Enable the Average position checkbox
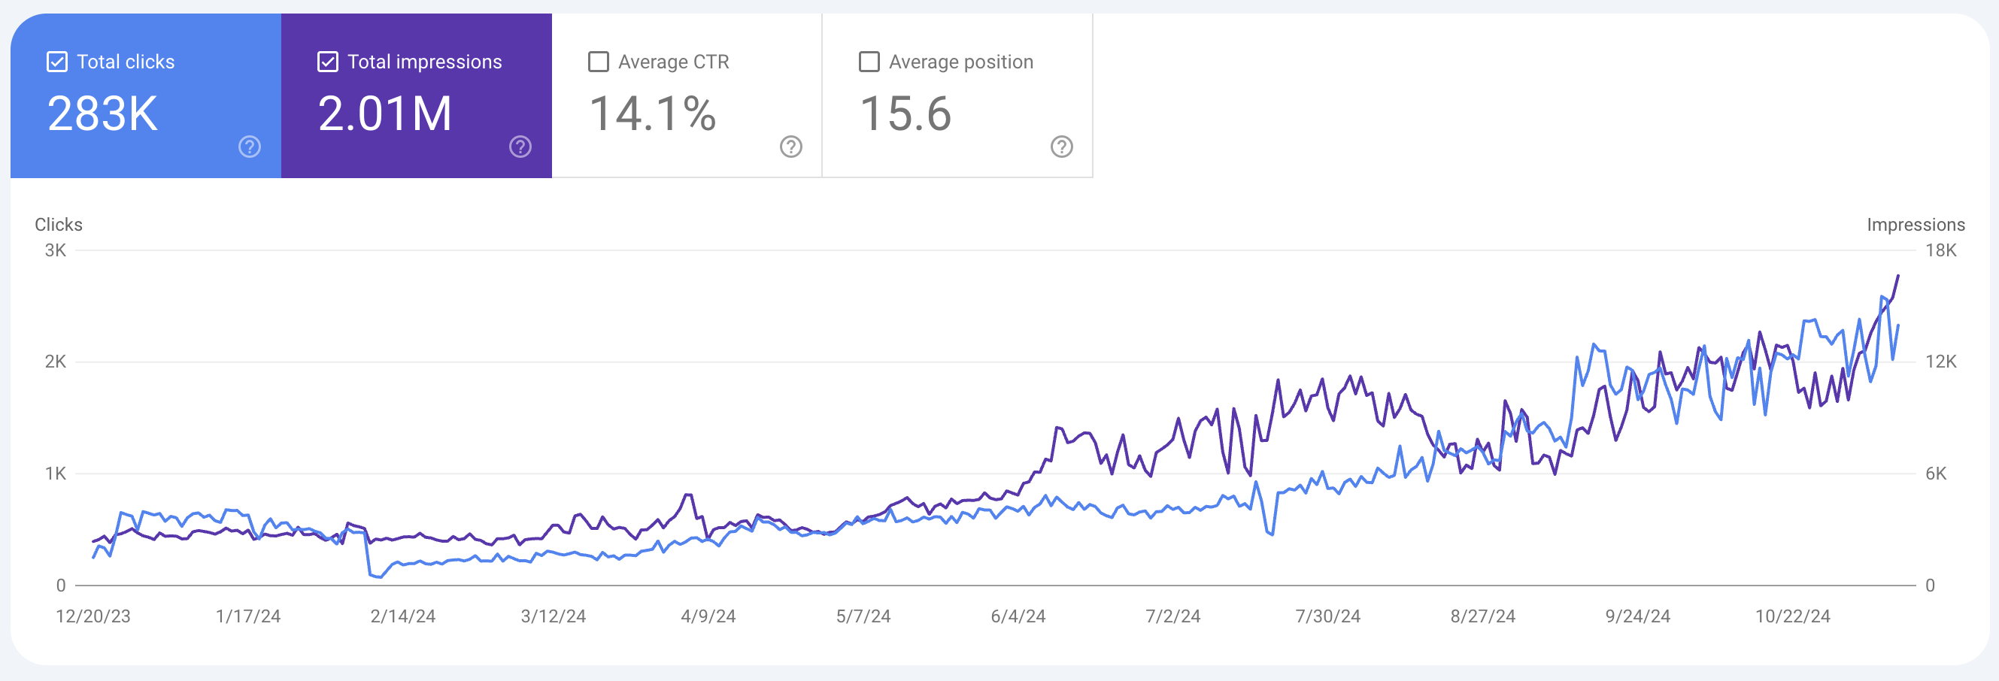This screenshot has width=1999, height=681. tap(869, 62)
